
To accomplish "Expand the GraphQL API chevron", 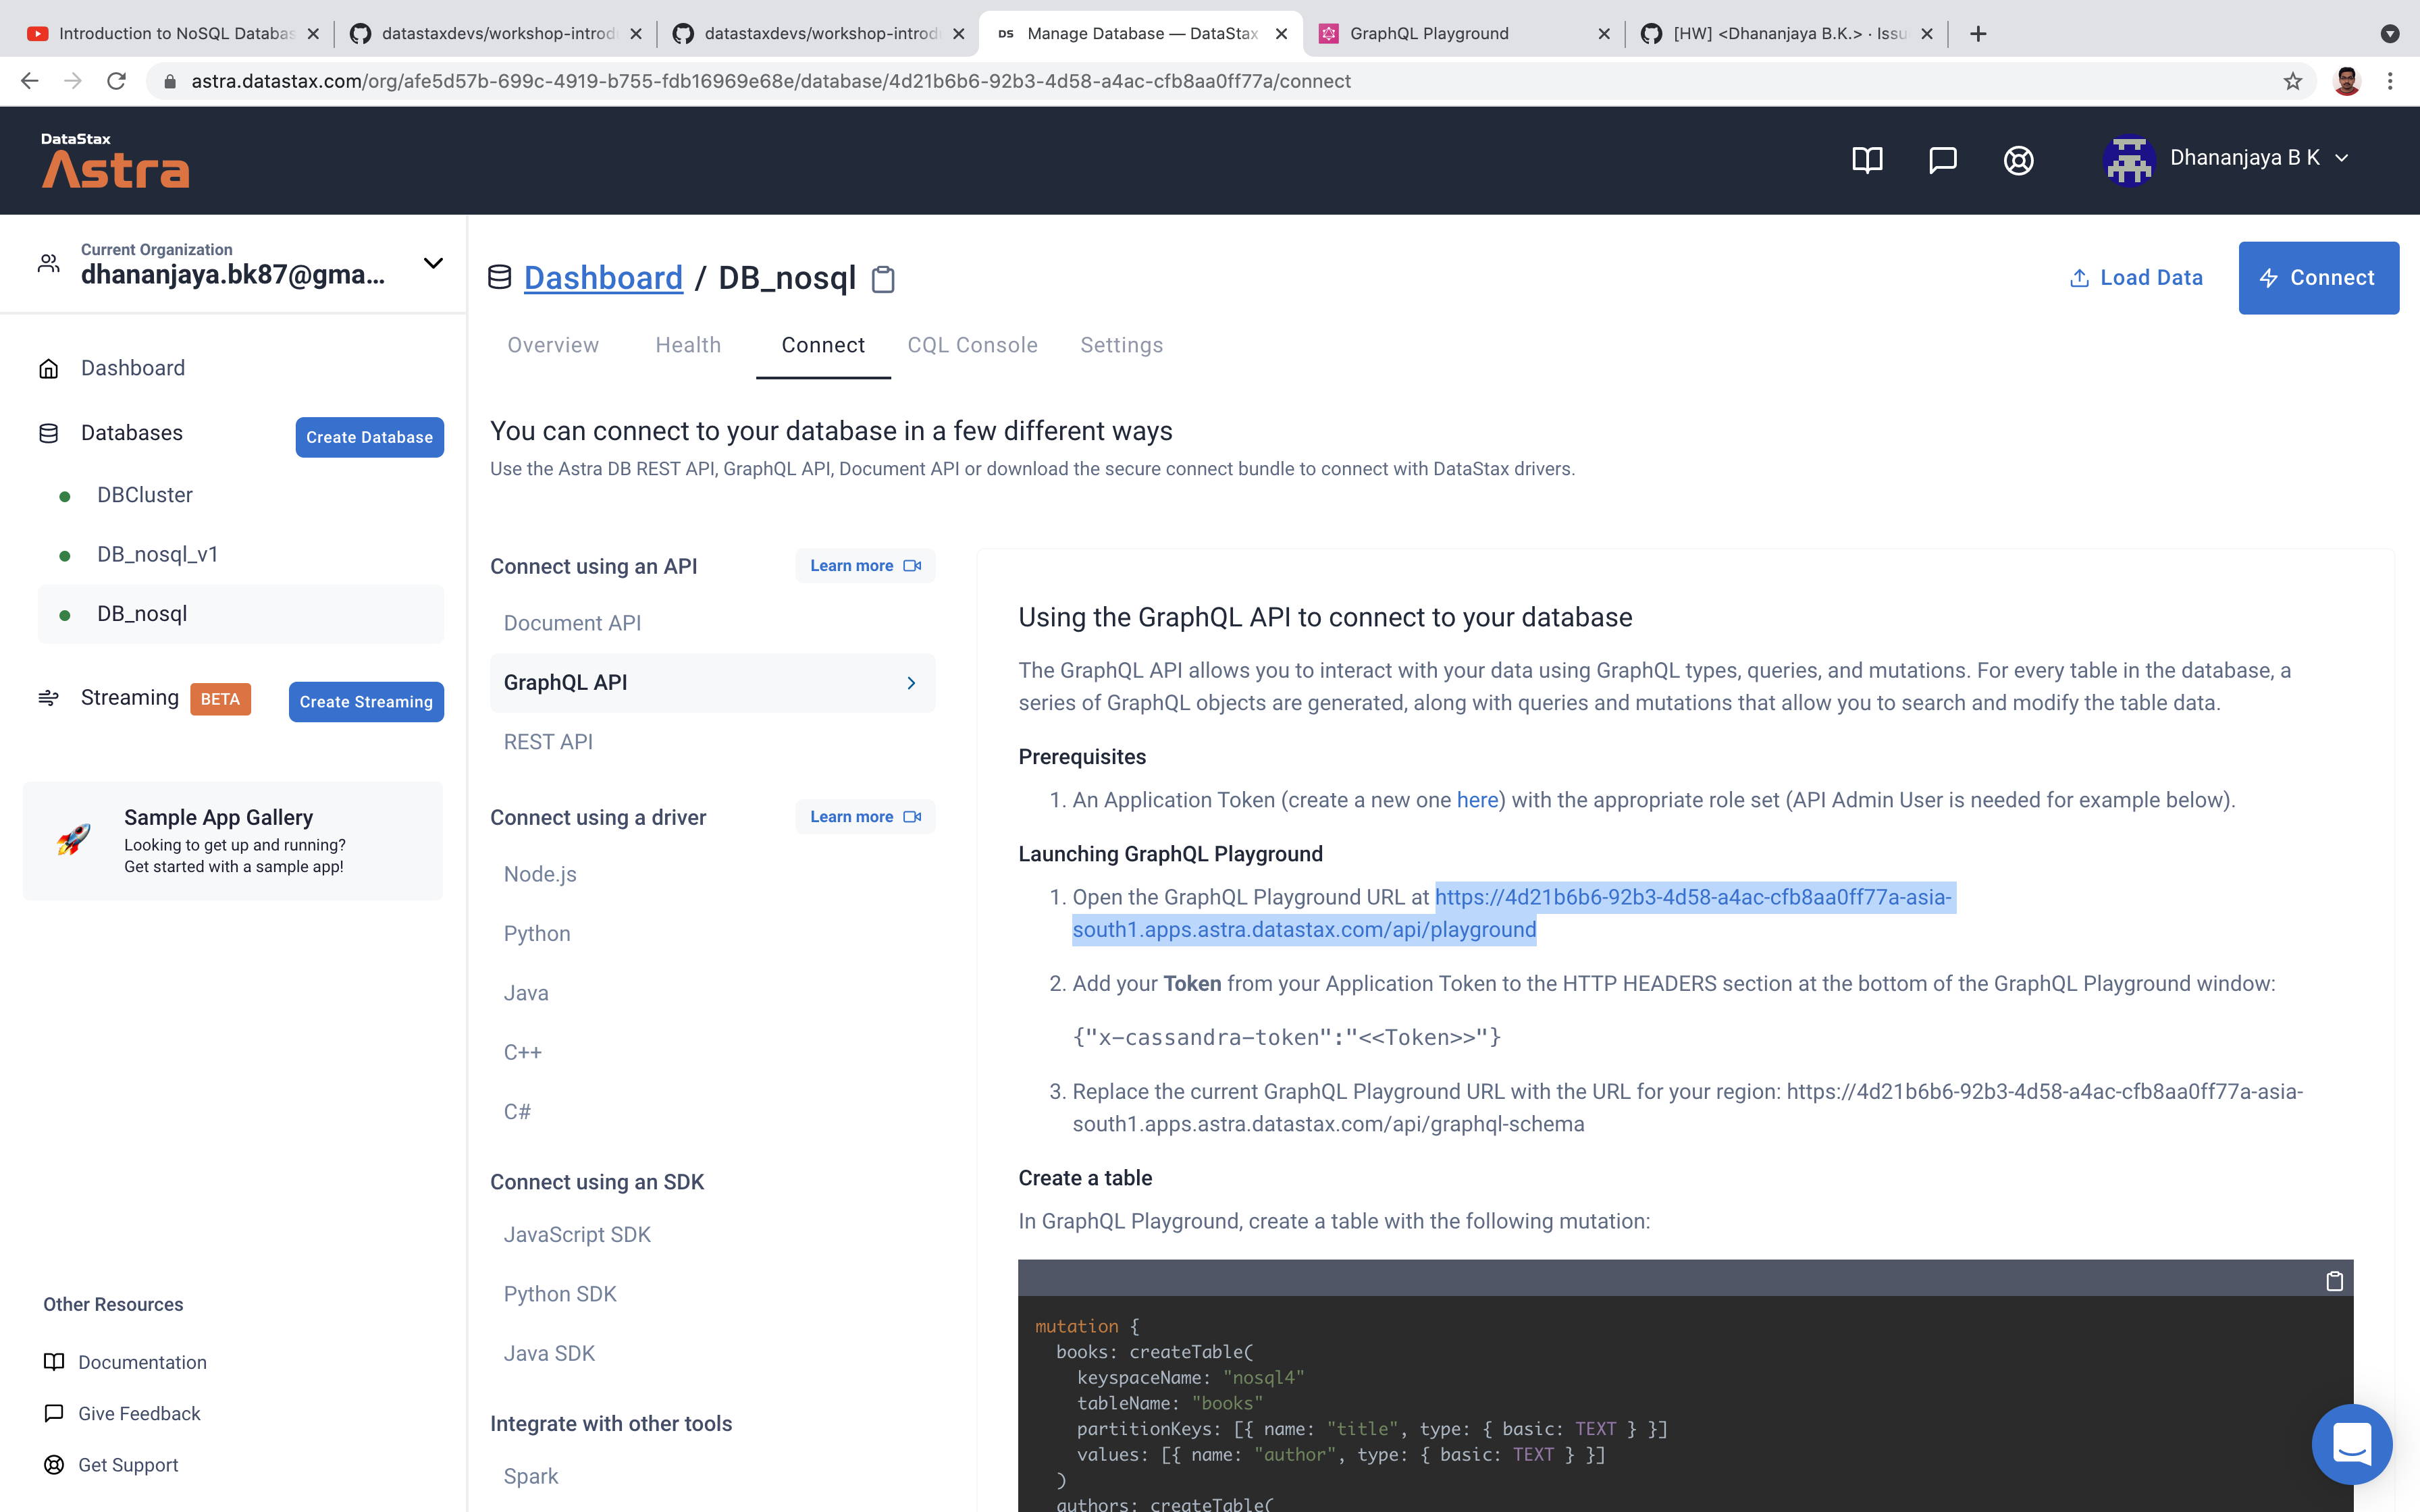I will point(911,683).
